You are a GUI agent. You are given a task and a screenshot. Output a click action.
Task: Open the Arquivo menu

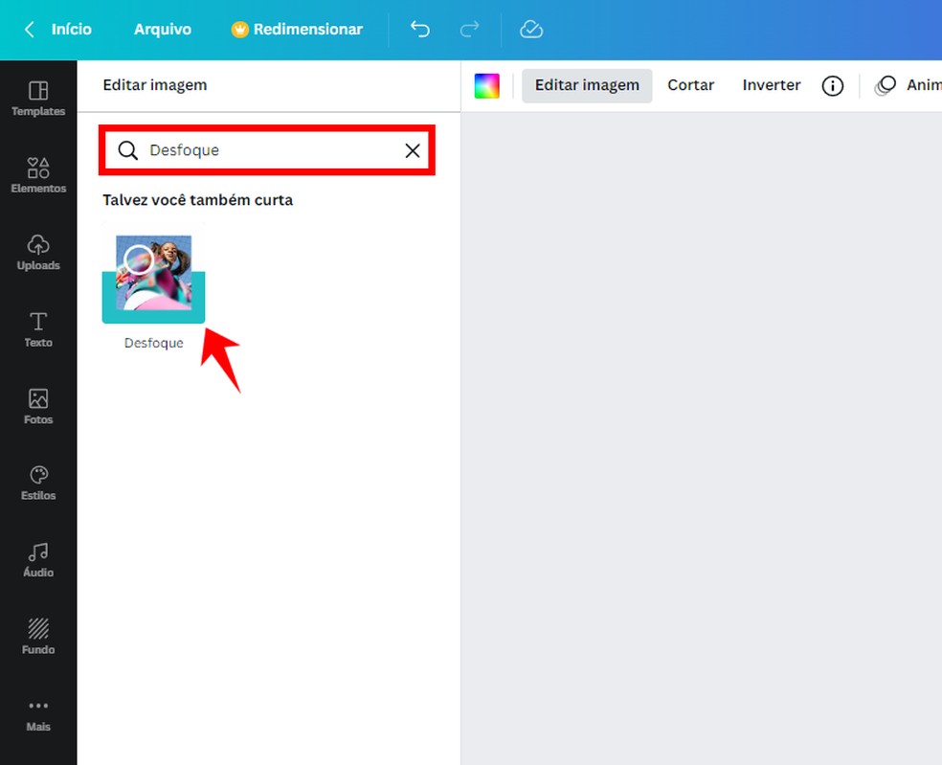[162, 29]
